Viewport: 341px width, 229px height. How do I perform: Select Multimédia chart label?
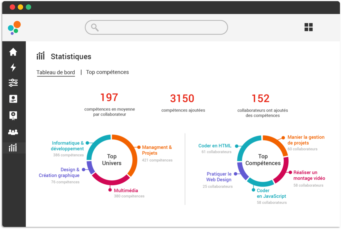click(x=126, y=190)
